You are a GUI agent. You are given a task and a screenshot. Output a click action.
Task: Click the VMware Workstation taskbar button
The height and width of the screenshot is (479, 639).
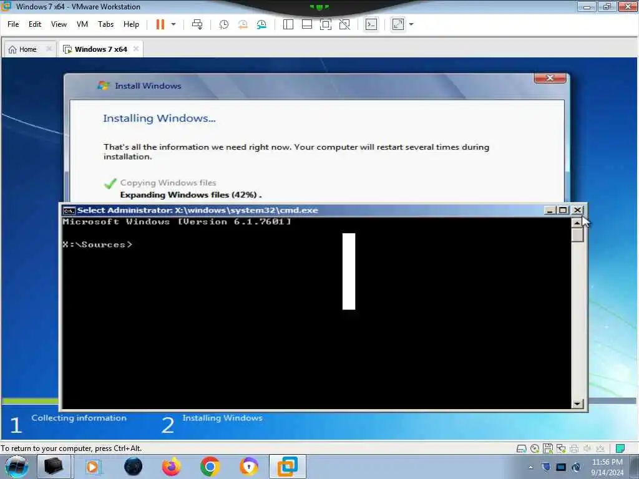[x=288, y=467]
